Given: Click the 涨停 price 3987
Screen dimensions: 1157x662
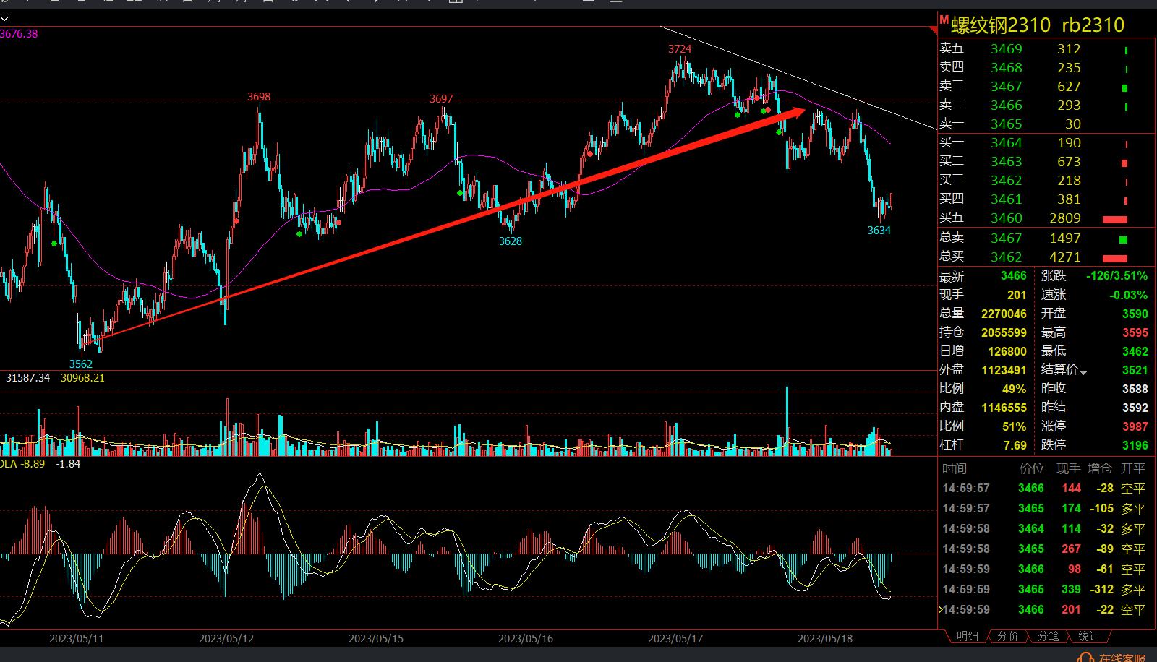Looking at the screenshot, I should [x=1135, y=426].
